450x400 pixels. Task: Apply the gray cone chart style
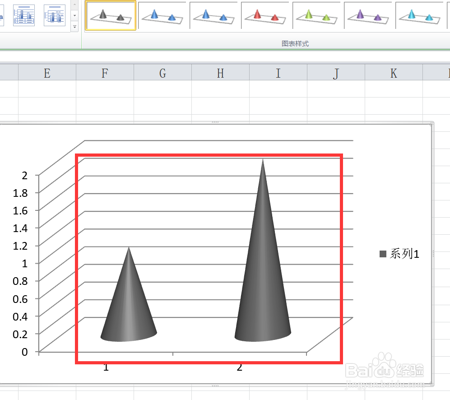click(x=111, y=15)
